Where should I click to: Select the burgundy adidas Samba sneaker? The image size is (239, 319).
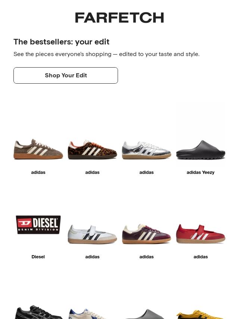pos(146,234)
